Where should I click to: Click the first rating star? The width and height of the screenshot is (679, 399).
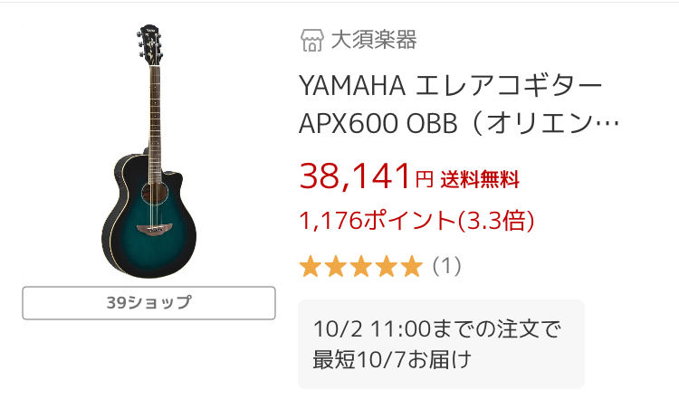click(x=311, y=266)
